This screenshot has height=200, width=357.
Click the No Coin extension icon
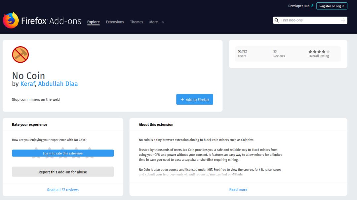coord(20,54)
